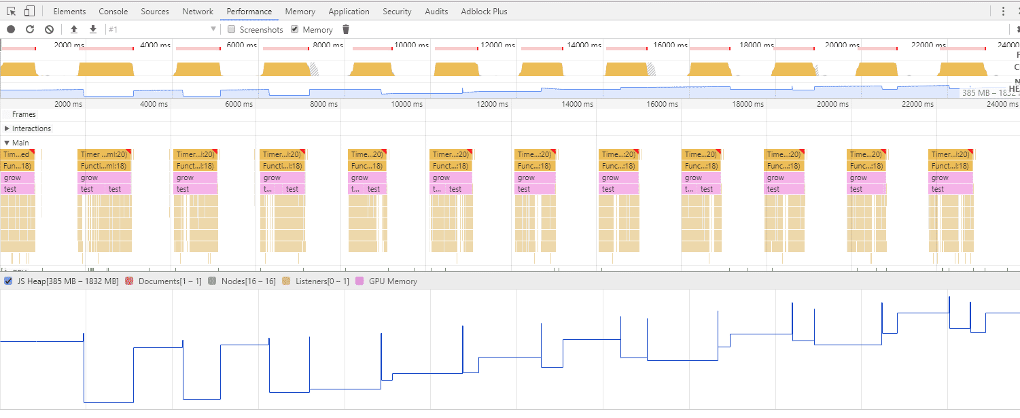Image resolution: width=1020 pixels, height=418 pixels.
Task: Start recording with the Record button
Action: pyautogui.click(x=11, y=29)
